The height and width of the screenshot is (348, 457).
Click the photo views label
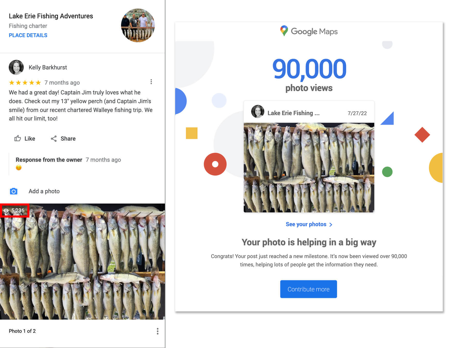[x=309, y=88]
